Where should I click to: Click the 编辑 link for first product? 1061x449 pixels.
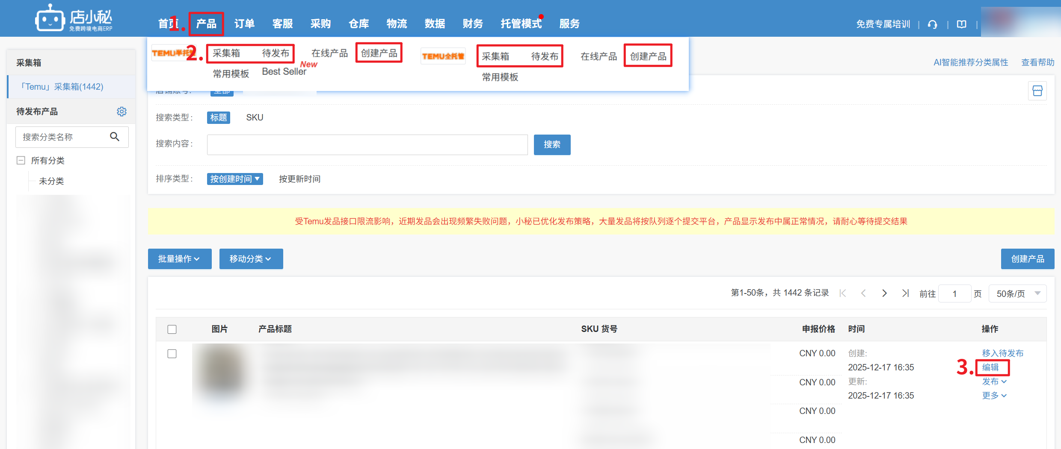tap(990, 367)
